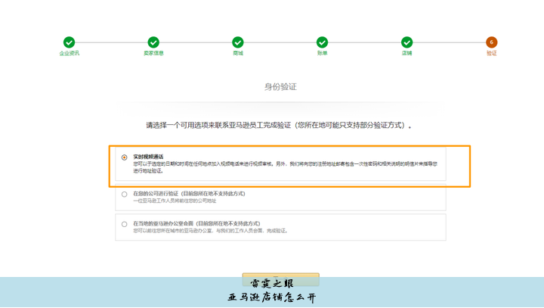Go to the 企业资讯 step label
The image size is (544, 308).
click(70, 54)
